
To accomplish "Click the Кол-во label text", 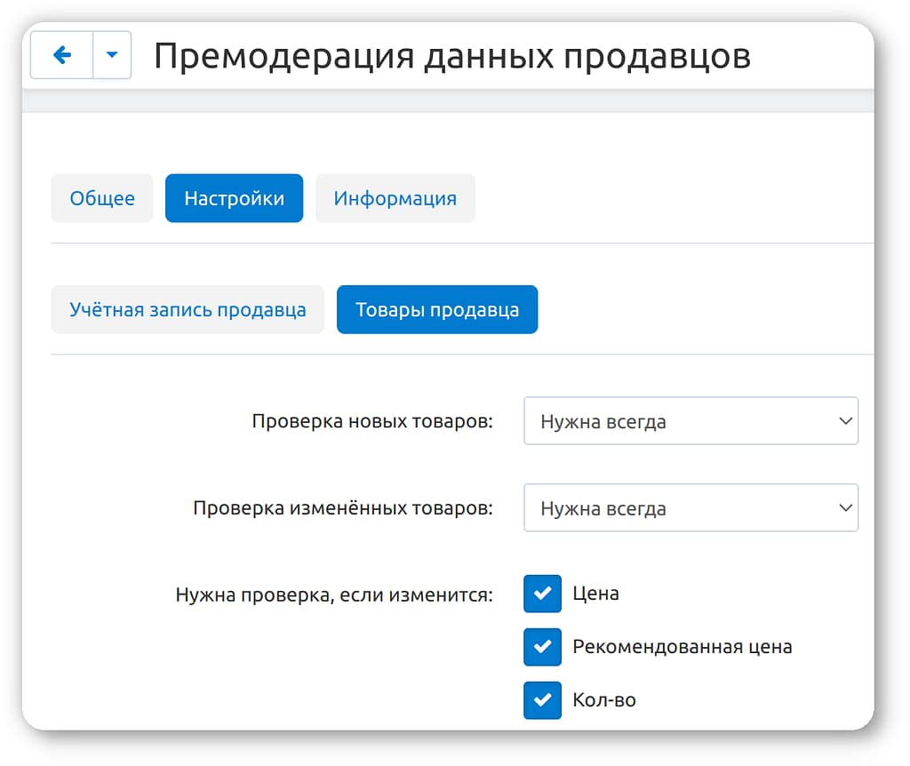I will (604, 700).
